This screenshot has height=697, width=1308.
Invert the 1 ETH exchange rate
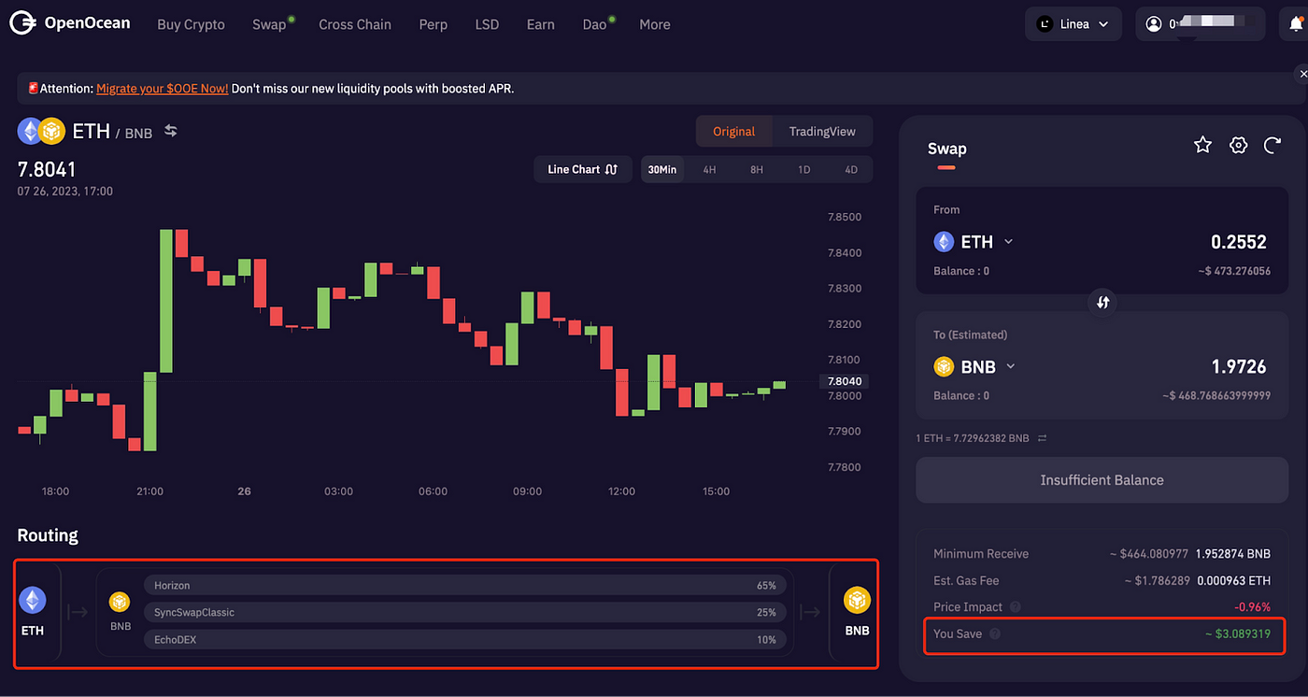pyautogui.click(x=1043, y=437)
